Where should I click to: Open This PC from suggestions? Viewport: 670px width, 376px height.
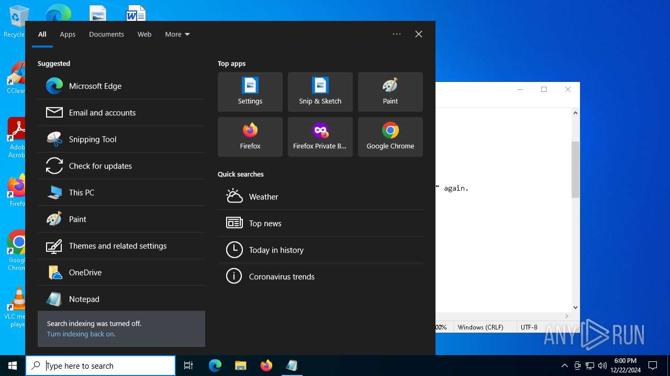pyautogui.click(x=121, y=192)
